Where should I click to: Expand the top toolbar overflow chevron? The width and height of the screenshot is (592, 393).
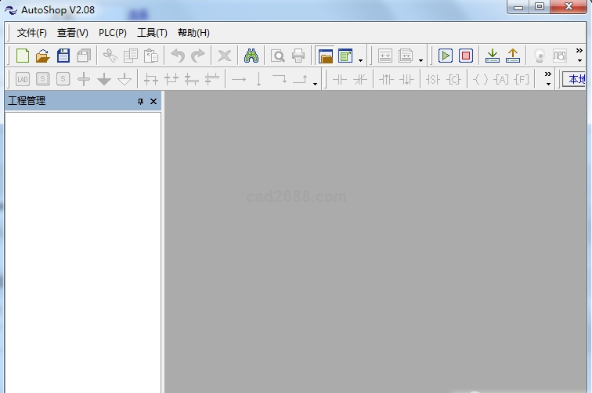click(579, 55)
